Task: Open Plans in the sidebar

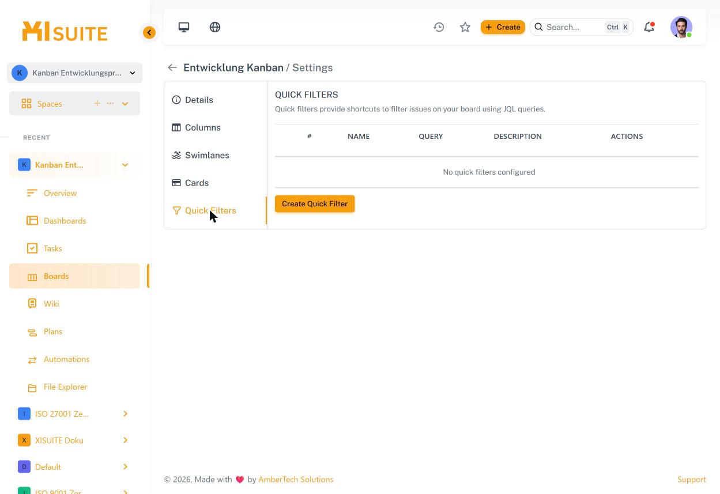Action: 74,331
